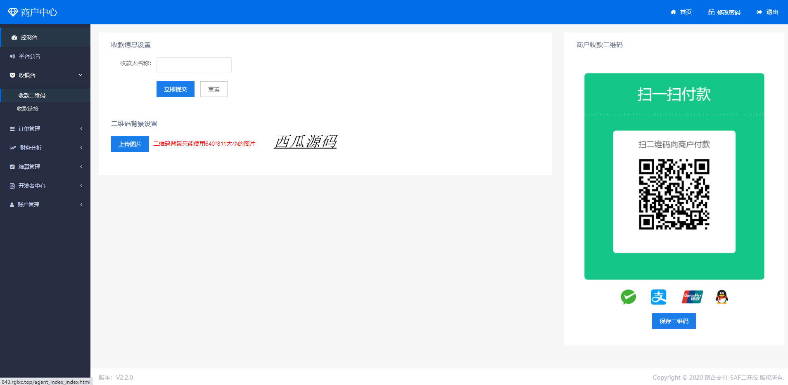
Task: Click the home icon next to 首页
Action: [673, 12]
